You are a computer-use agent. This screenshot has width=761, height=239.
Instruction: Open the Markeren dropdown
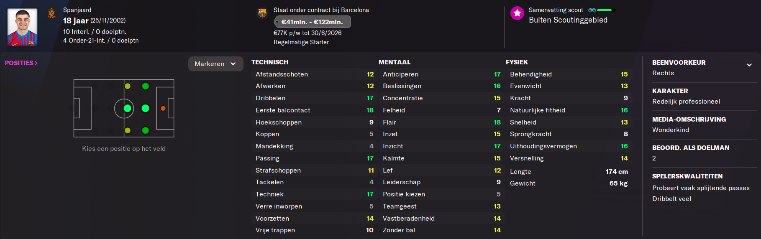tap(216, 64)
